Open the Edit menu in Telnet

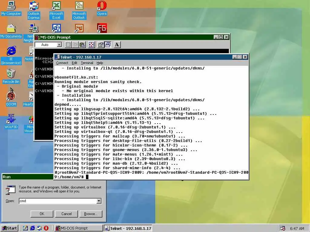(74, 63)
